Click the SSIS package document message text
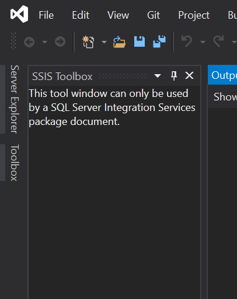 112,107
